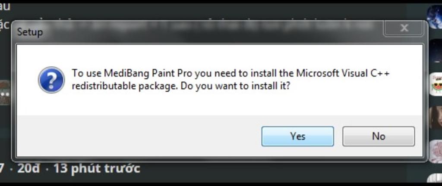442x186 pixels.
Task: Open the girl portrait avatar
Action: 436,118
